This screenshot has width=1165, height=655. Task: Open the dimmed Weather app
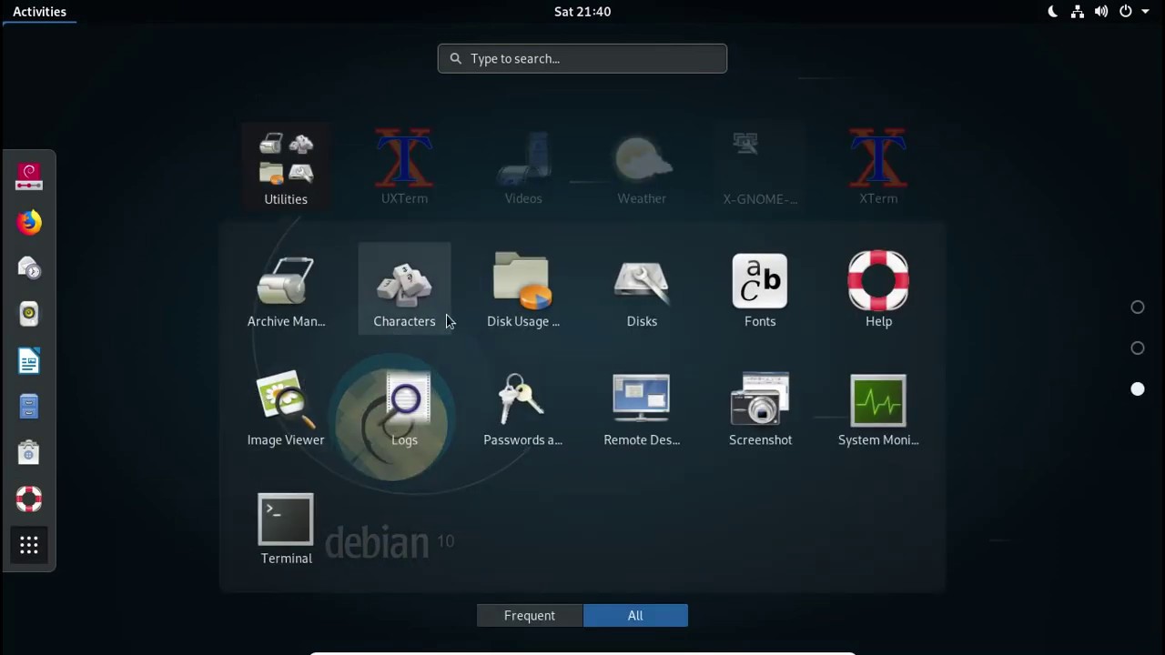click(x=642, y=167)
